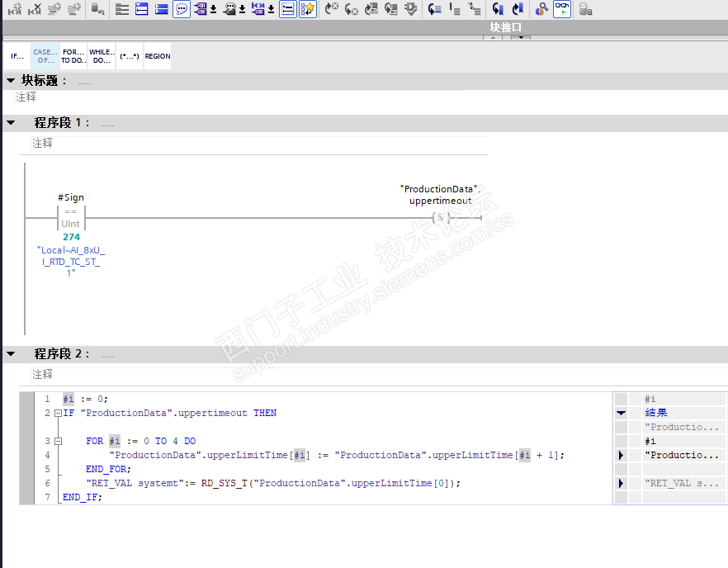The width and height of the screenshot is (728, 568).
Task: Click the 注释 comment field under block title
Action: coord(239,97)
